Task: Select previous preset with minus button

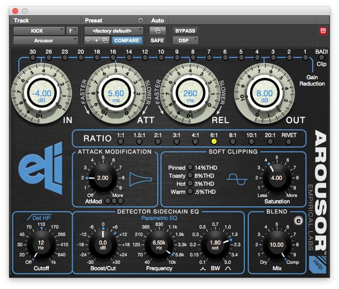Action: tap(88, 41)
